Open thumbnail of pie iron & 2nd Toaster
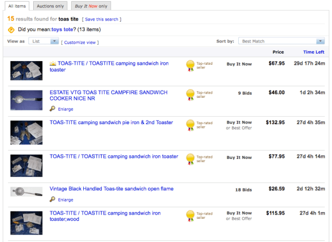Screen dimensions: 332x242 tap(26, 133)
